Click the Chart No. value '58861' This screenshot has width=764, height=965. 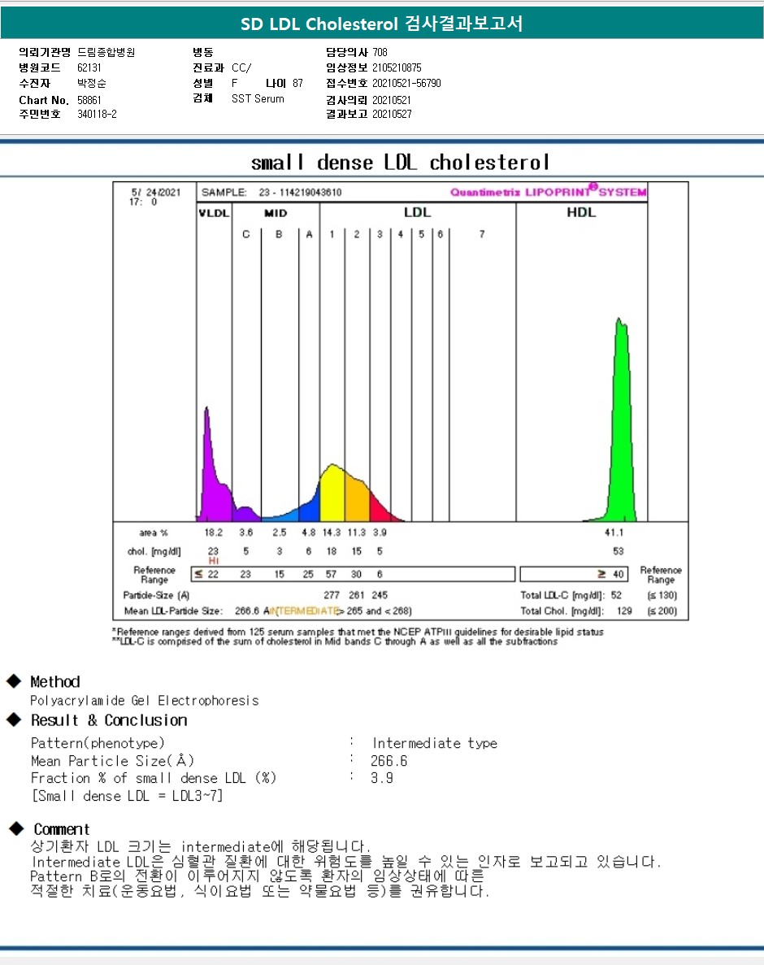(x=89, y=100)
